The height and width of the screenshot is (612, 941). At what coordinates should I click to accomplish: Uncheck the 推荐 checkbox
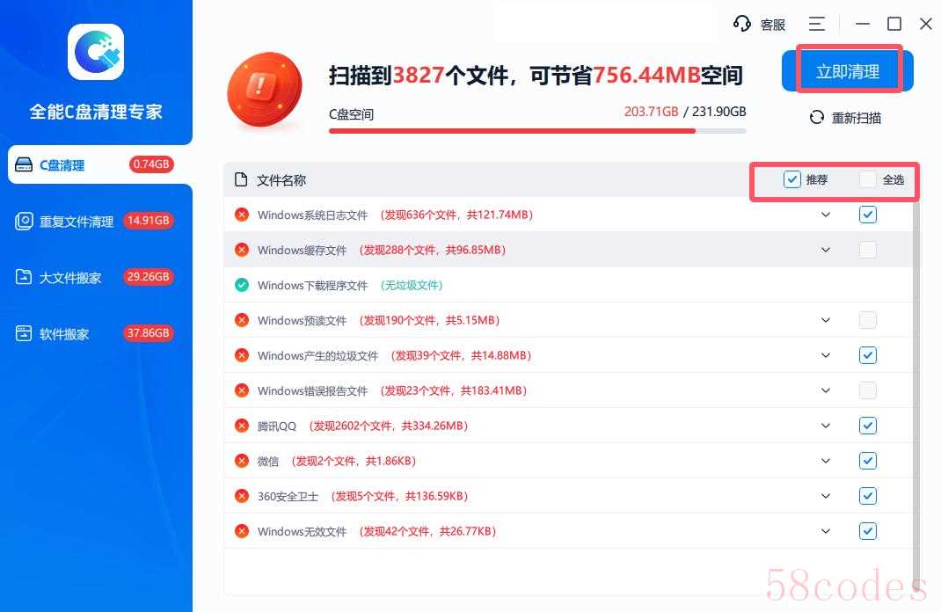pos(792,179)
